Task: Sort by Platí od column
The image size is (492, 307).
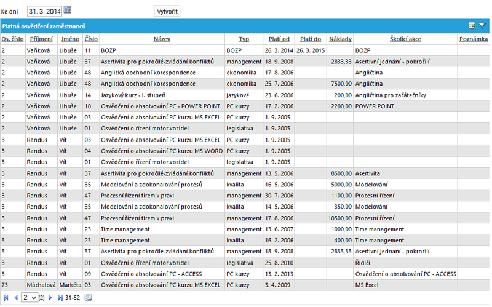Action: tap(279, 39)
